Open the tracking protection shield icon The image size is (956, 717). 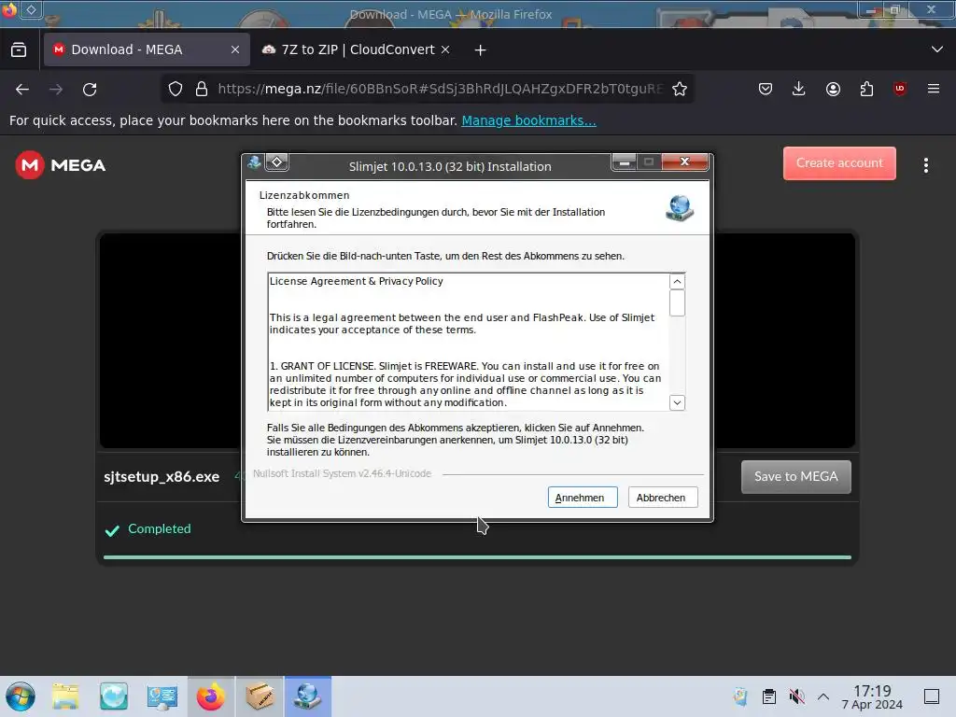click(176, 89)
